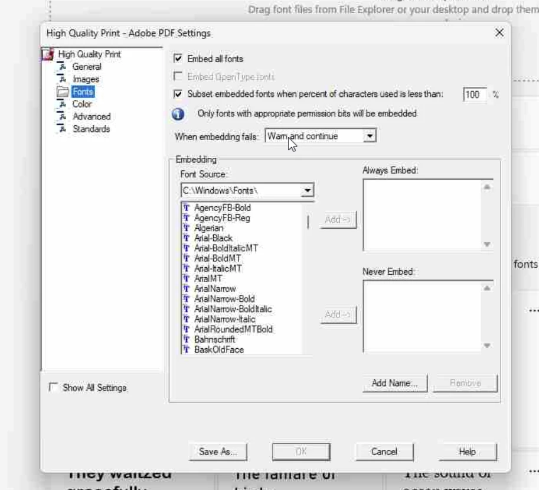Viewport: 539px width, 490px height.
Task: Click the High Quality Print root icon
Action: [x=48, y=54]
